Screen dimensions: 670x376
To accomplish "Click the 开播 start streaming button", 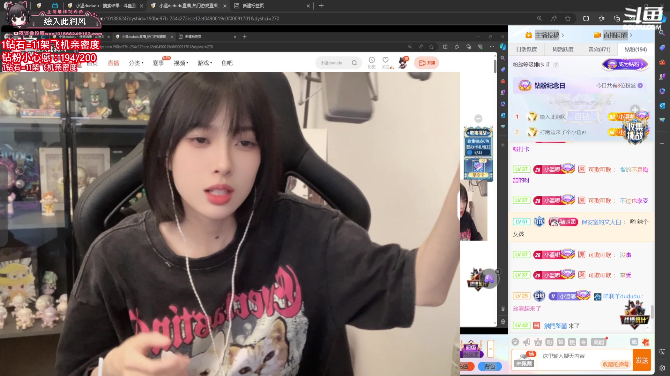I will pos(427,63).
